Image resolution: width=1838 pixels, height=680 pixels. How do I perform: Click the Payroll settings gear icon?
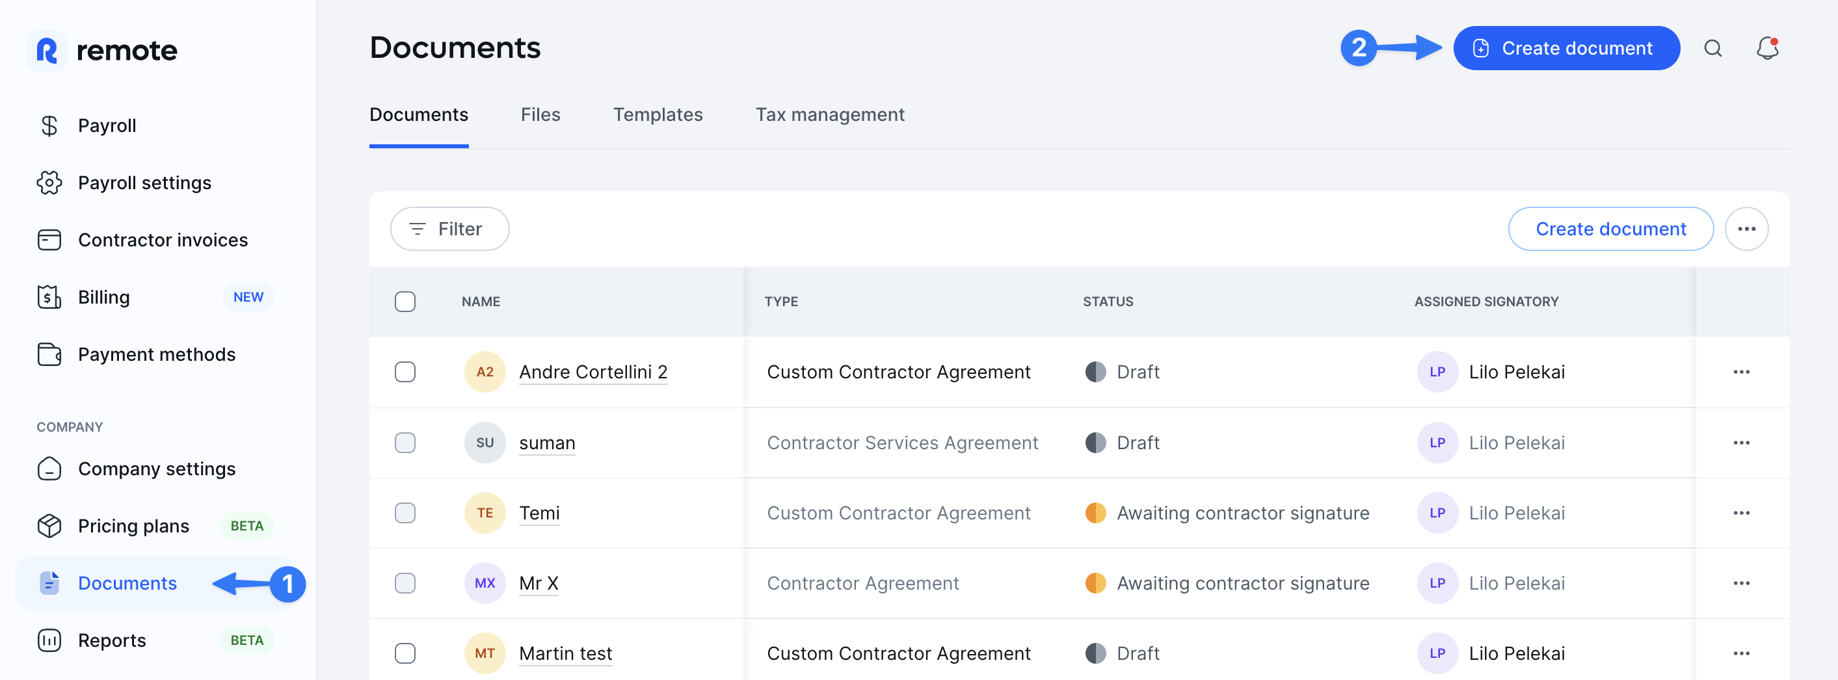coord(49,183)
